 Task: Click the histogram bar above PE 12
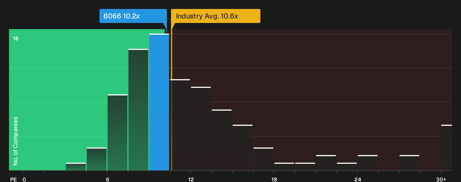point(201,129)
